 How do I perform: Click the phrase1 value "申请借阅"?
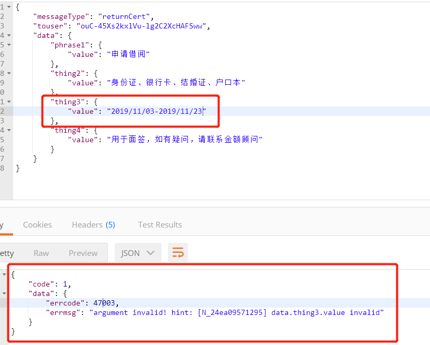coord(128,54)
